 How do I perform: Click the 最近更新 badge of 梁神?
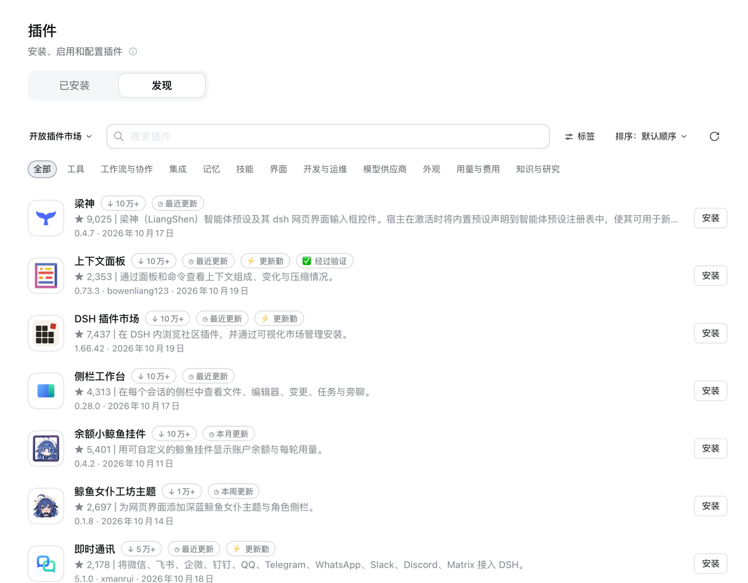point(178,204)
